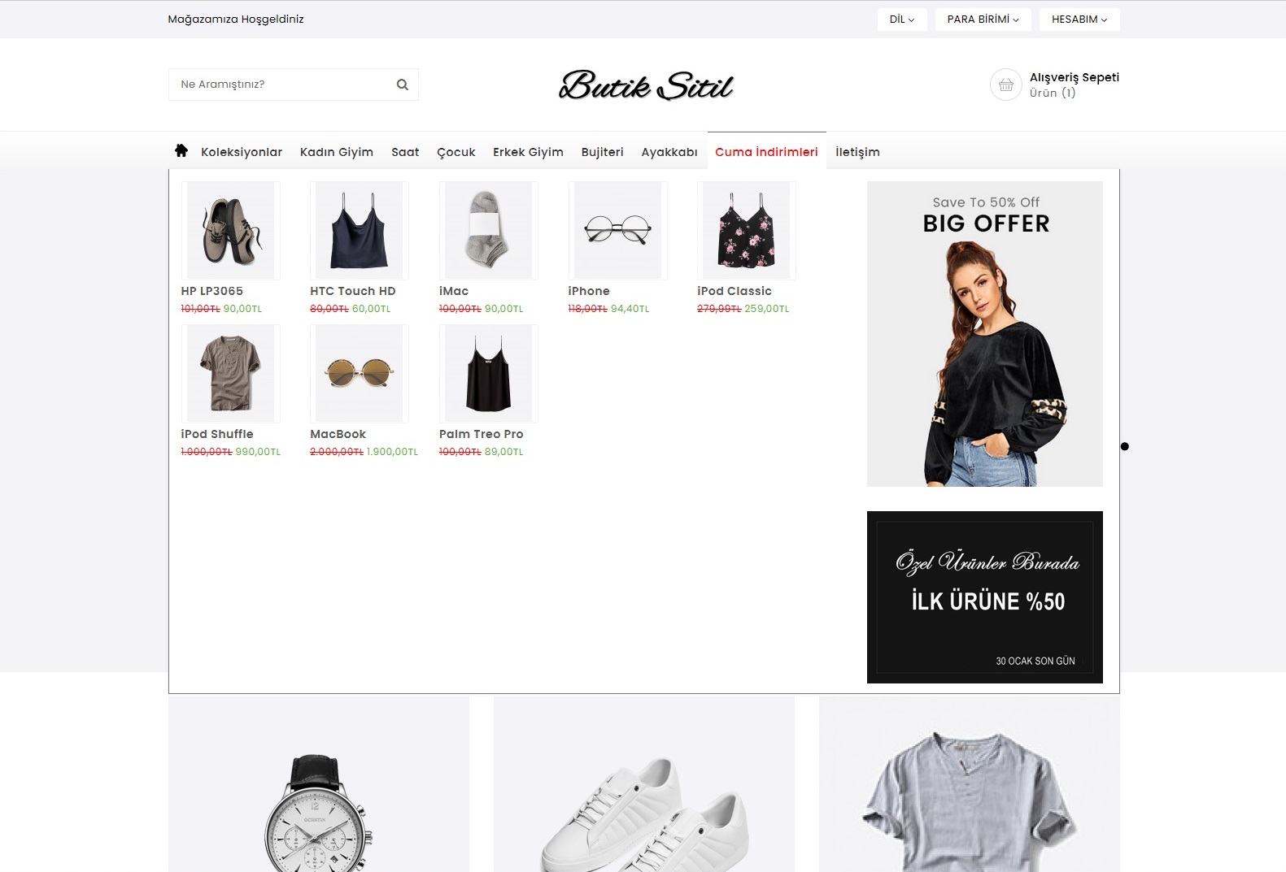
Task: Open the Koleksiyonlar menu
Action: [242, 152]
